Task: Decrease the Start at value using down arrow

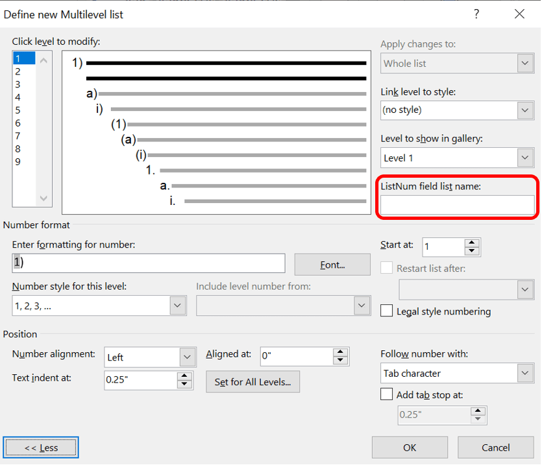Action: pos(473,251)
